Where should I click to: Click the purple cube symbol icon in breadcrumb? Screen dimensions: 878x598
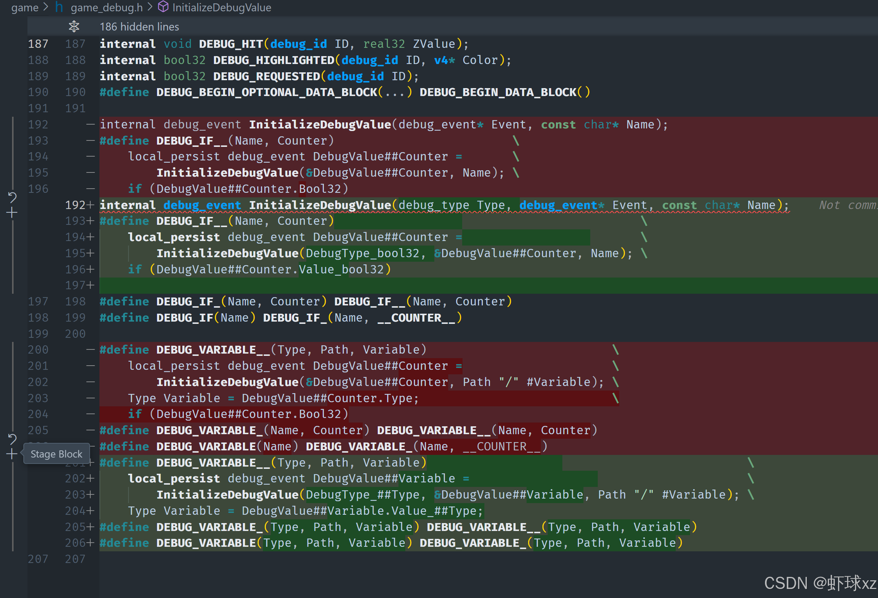pos(163,7)
